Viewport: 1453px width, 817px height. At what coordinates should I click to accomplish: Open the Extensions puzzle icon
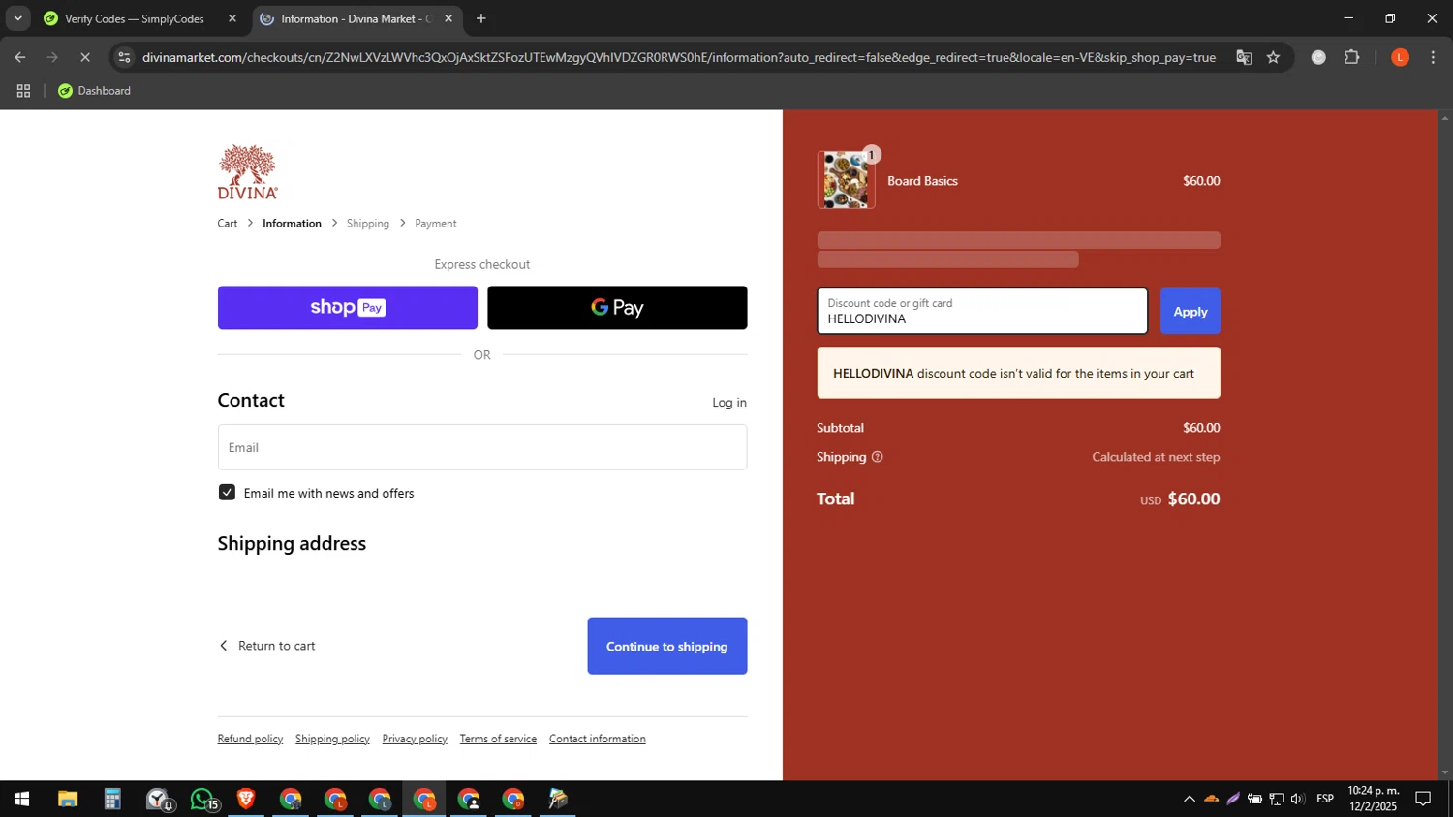point(1352,58)
